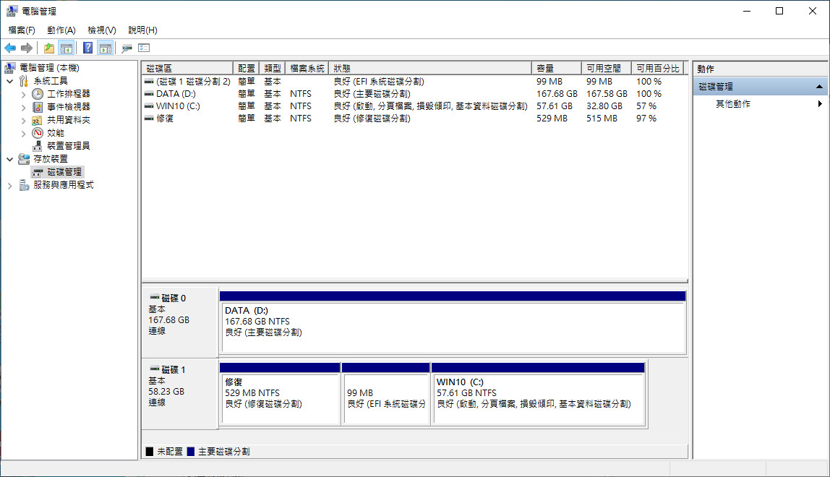Toggle the Show/Hide Console Tree toolbar button
This screenshot has height=477, width=830.
[x=67, y=48]
